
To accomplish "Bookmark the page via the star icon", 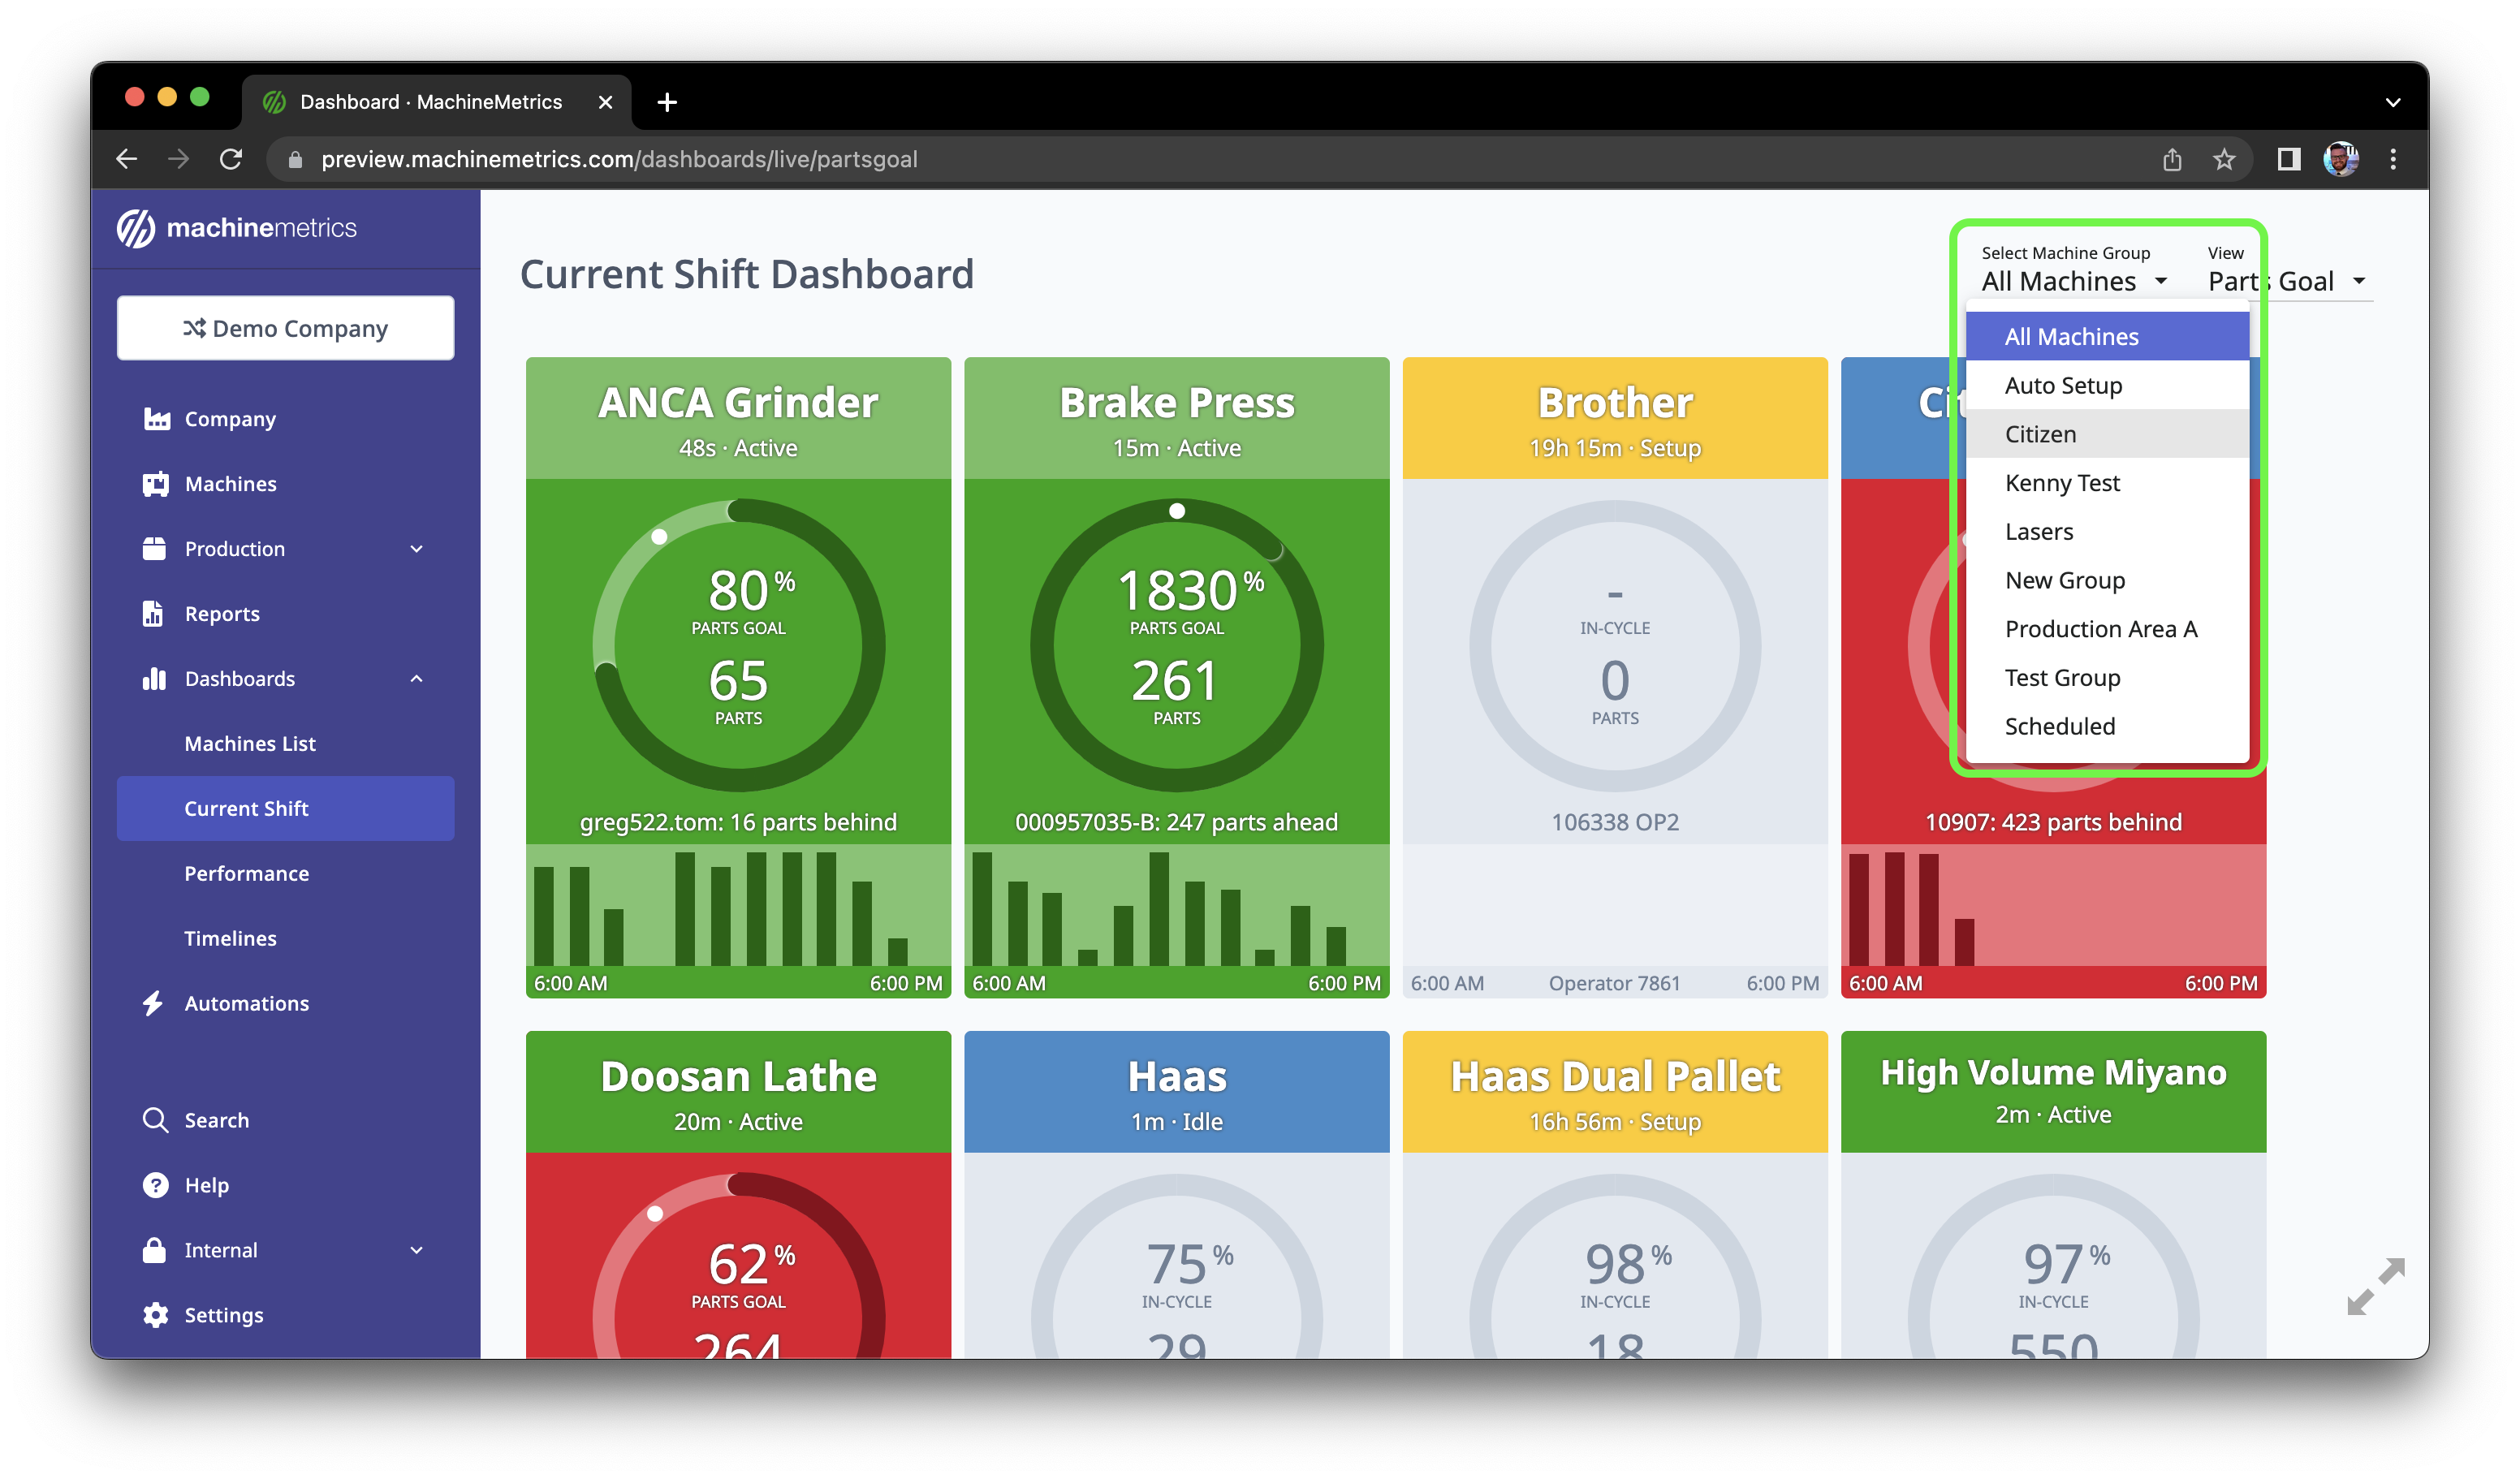I will tap(2225, 159).
